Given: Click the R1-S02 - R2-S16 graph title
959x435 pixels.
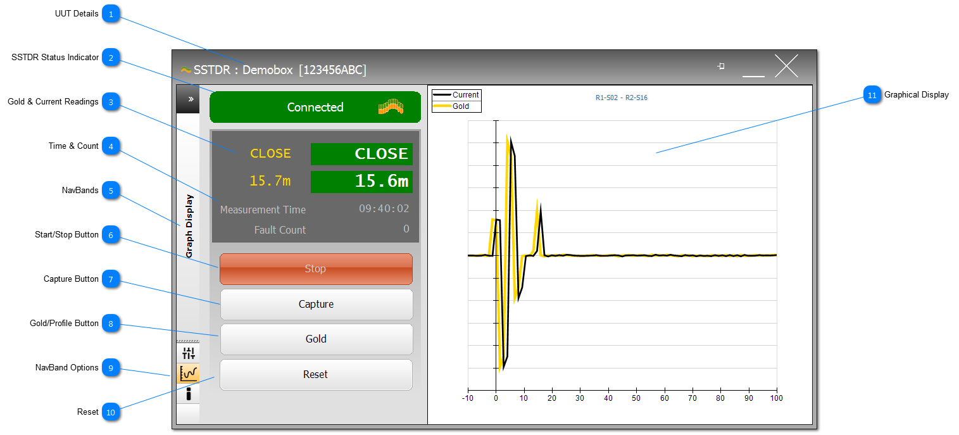Looking at the screenshot, I should (621, 98).
